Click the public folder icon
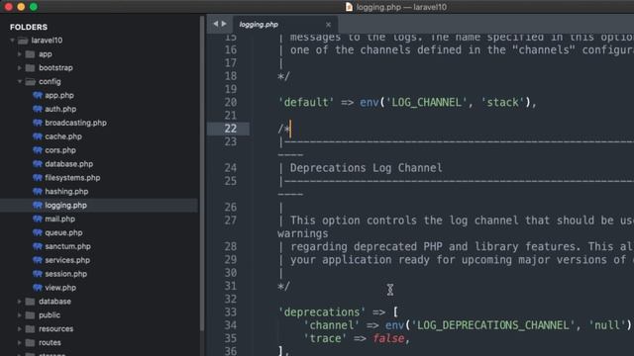Image resolution: width=634 pixels, height=356 pixels. pos(30,314)
